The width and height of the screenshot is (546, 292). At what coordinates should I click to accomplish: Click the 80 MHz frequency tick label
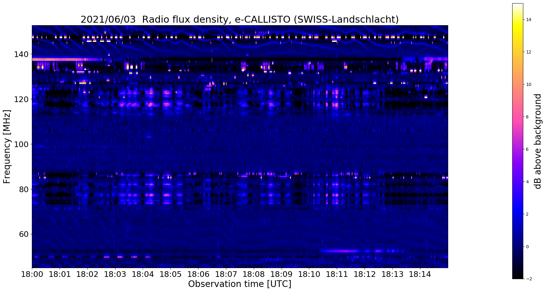23,189
